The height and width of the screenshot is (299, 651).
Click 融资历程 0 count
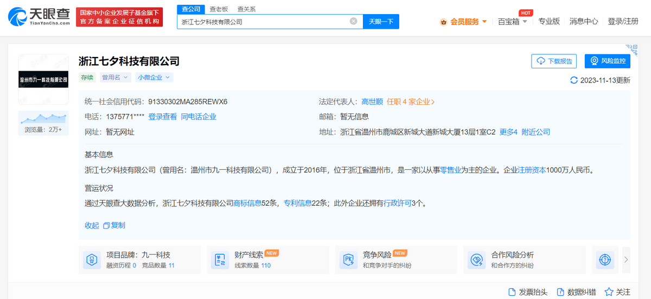(x=121, y=265)
